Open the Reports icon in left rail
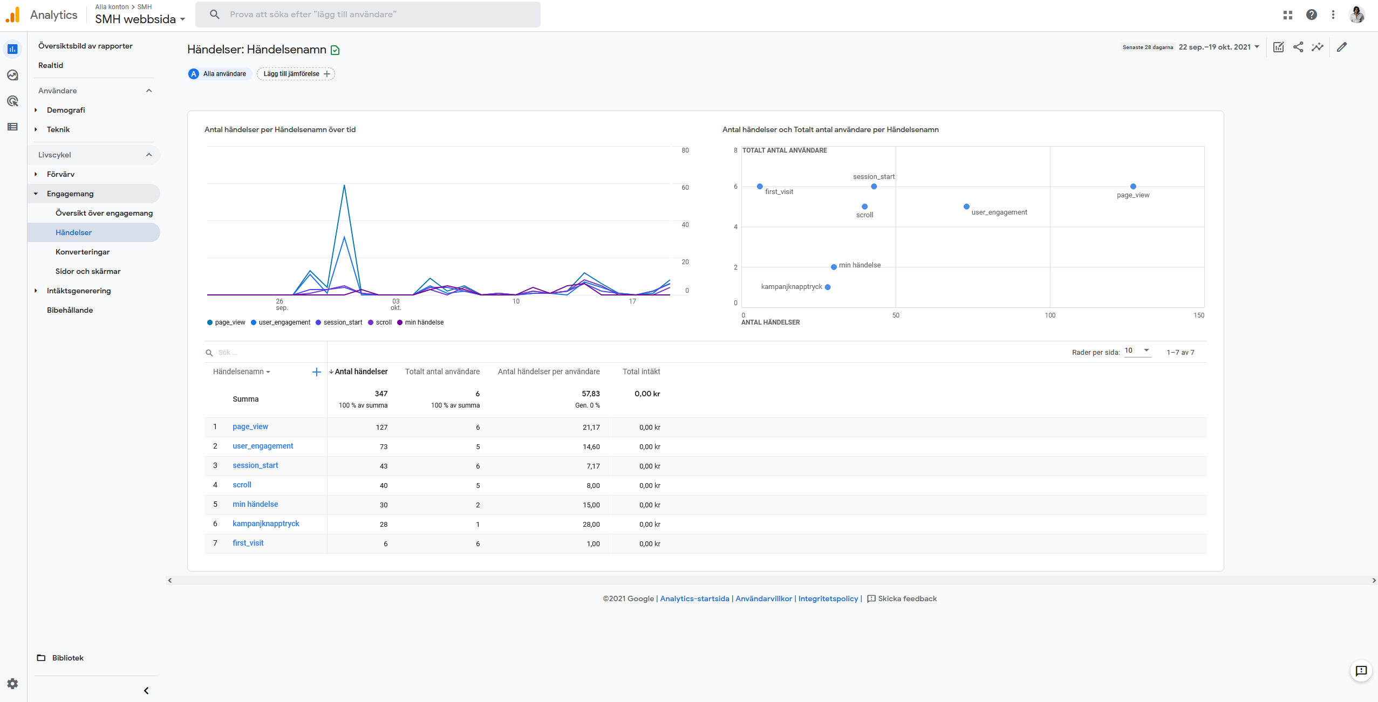Image resolution: width=1378 pixels, height=702 pixels. tap(13, 49)
